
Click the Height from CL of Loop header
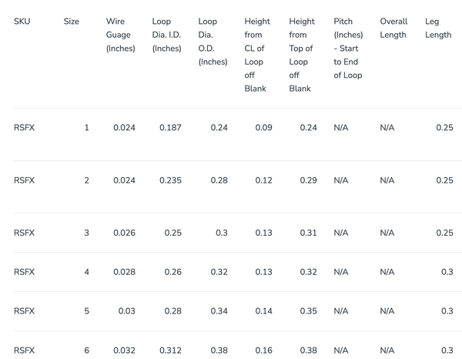[x=256, y=55]
